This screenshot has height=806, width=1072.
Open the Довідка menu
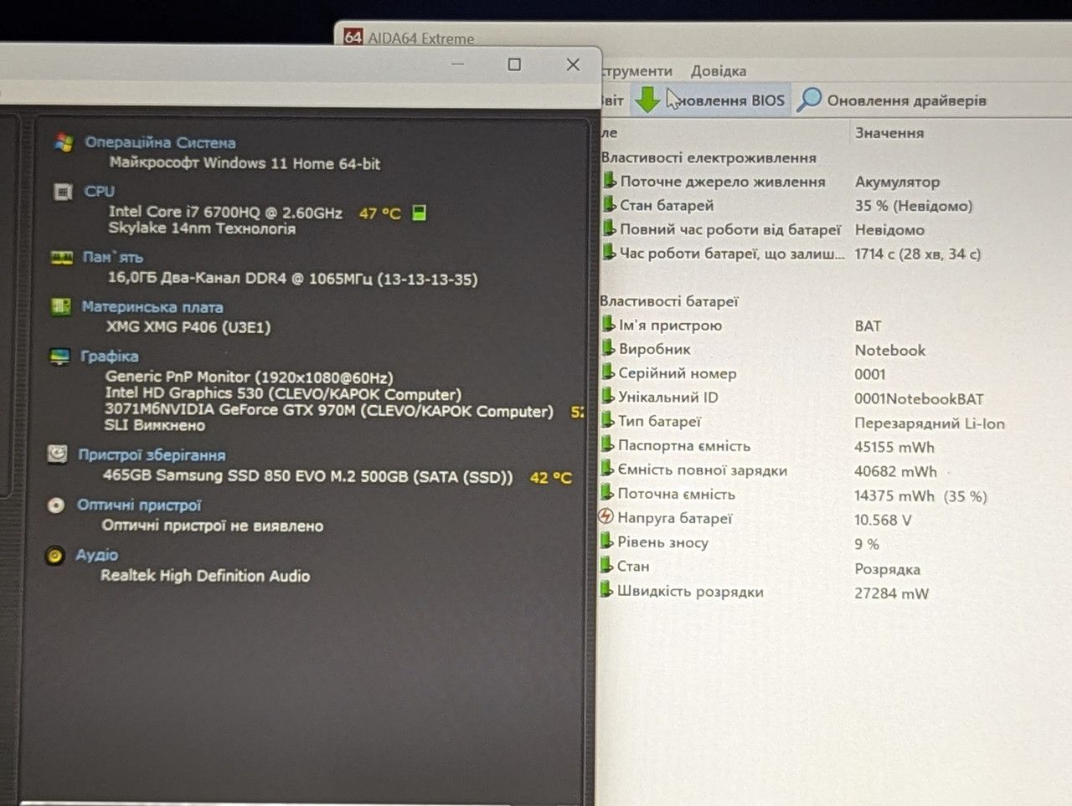coord(719,71)
